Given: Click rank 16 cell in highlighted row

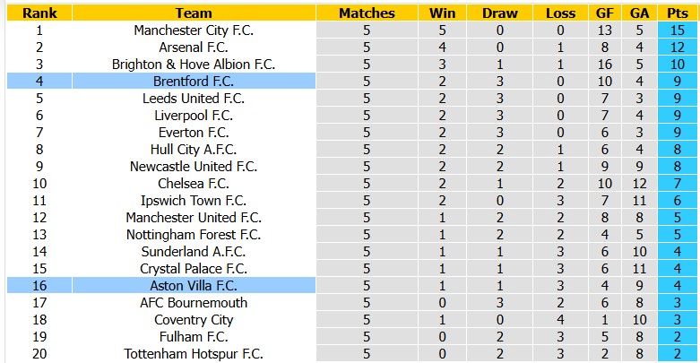Looking at the screenshot, I should pyautogui.click(x=39, y=286).
